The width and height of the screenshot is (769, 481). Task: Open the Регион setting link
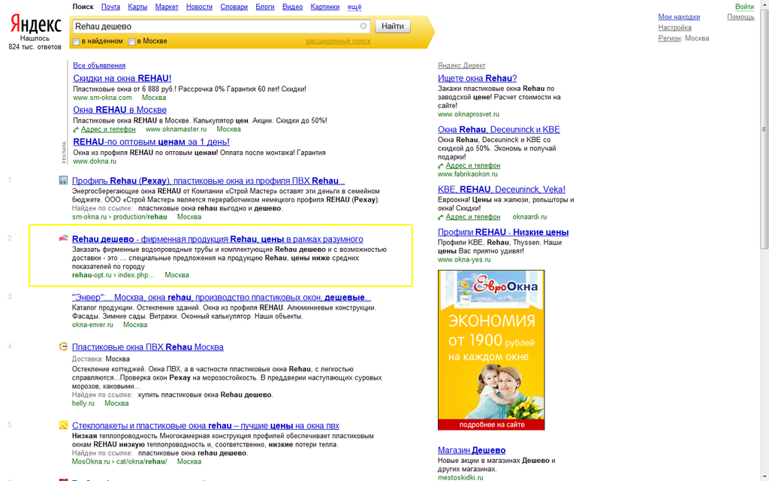669,38
